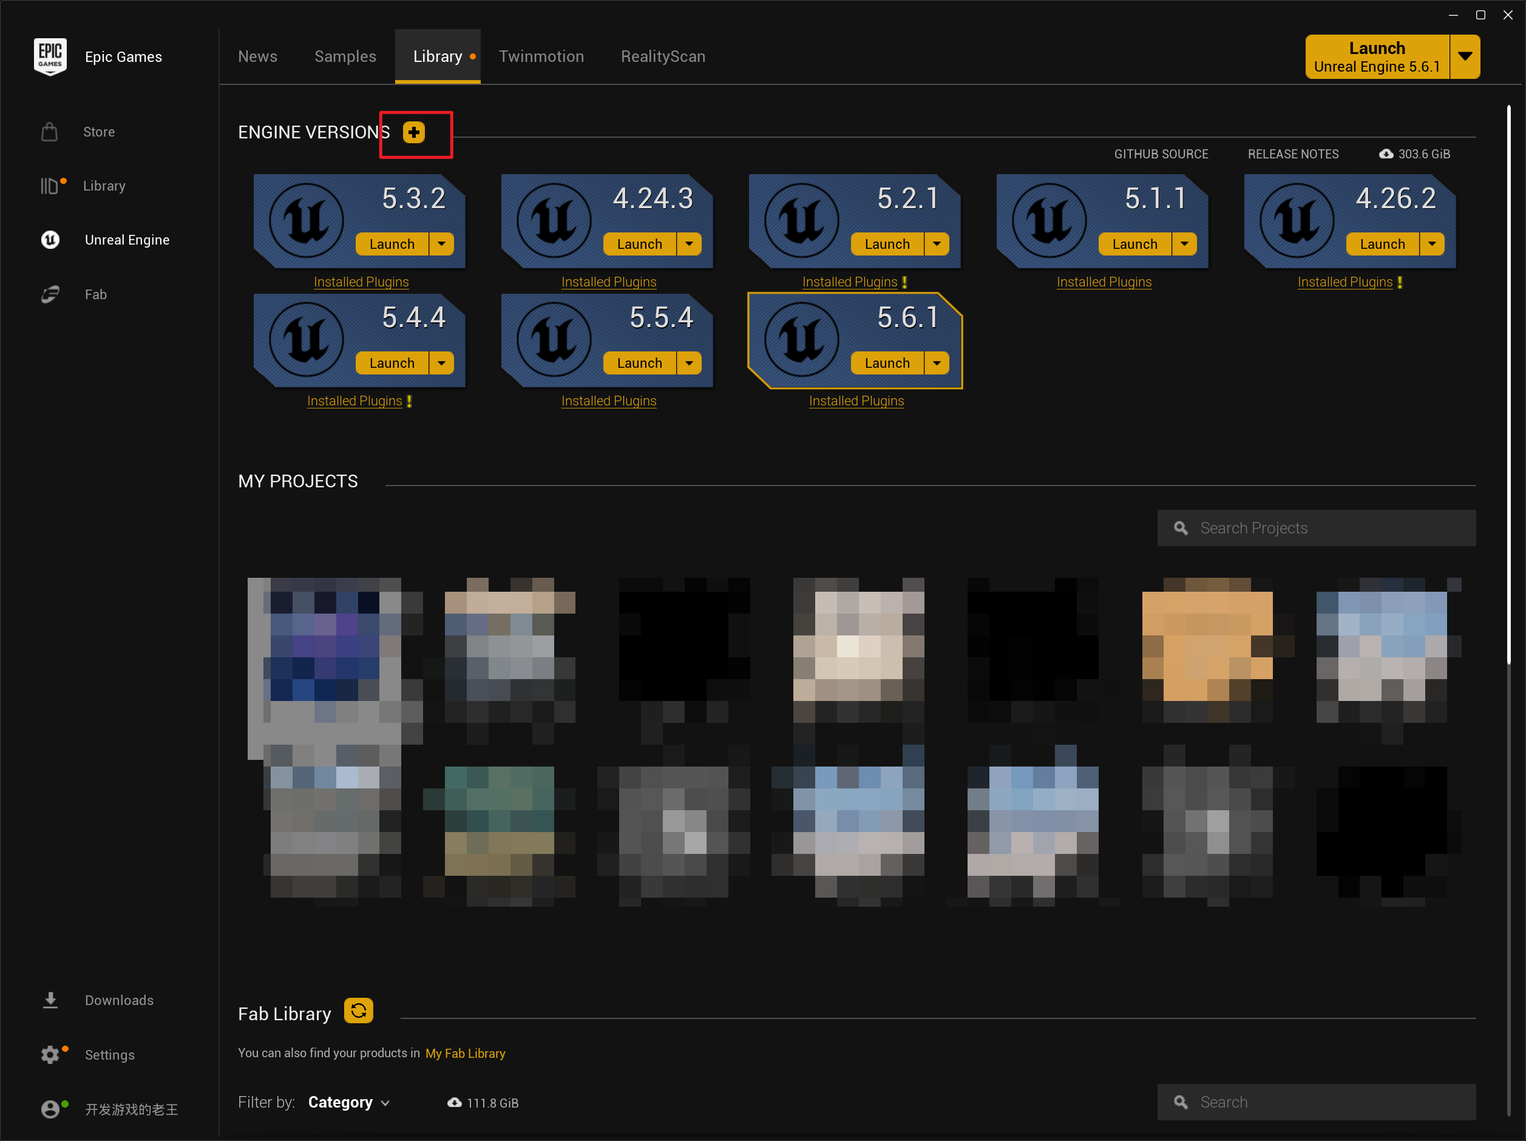This screenshot has height=1141, width=1526.
Task: Open the Store from sidebar bag icon
Action: pos(50,132)
